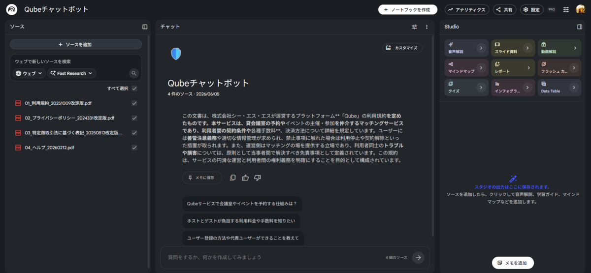Give thumbs down to summary
Viewport: 591px width, 273px height.
click(x=257, y=178)
